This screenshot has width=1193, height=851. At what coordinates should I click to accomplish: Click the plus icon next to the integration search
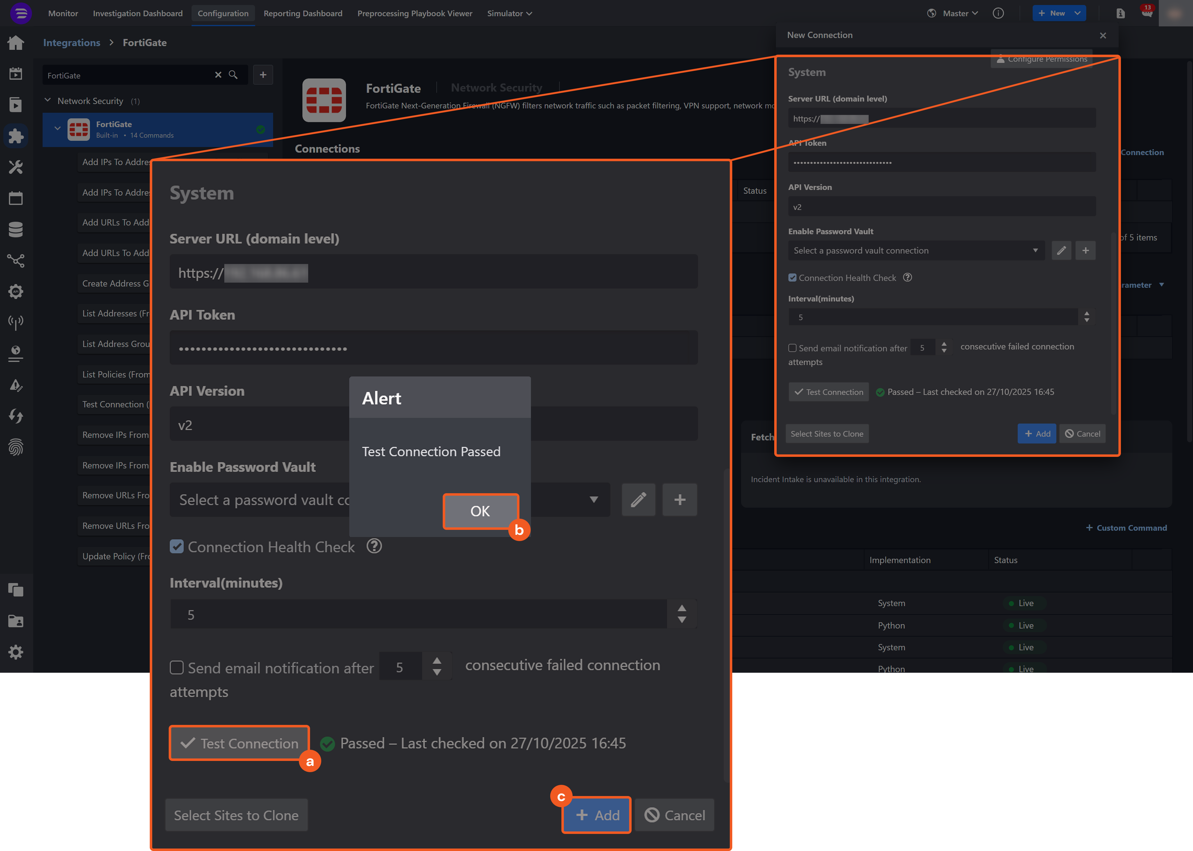click(263, 75)
